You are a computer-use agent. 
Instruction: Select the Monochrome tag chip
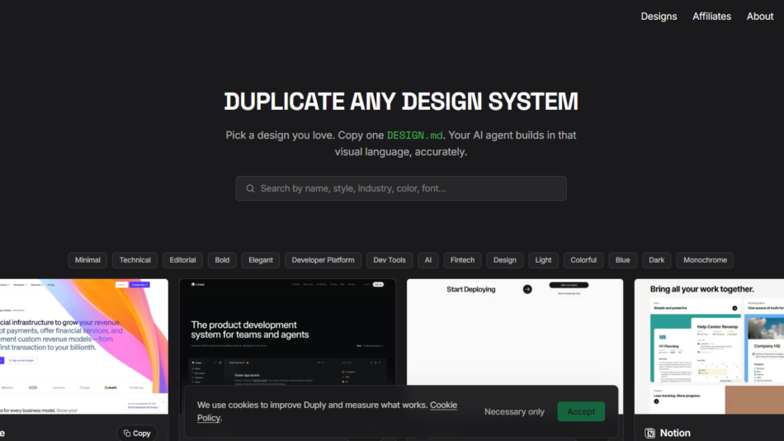(x=705, y=260)
